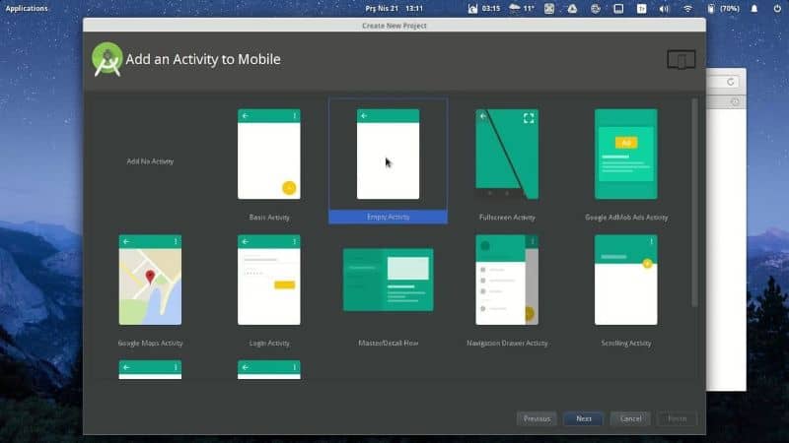Image resolution: width=789 pixels, height=443 pixels.
Task: Choose the Google AdMob Ads Activity thumbnail
Action: [x=626, y=155]
